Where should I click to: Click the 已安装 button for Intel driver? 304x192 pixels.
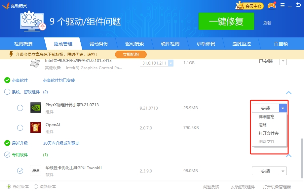pos(266,61)
